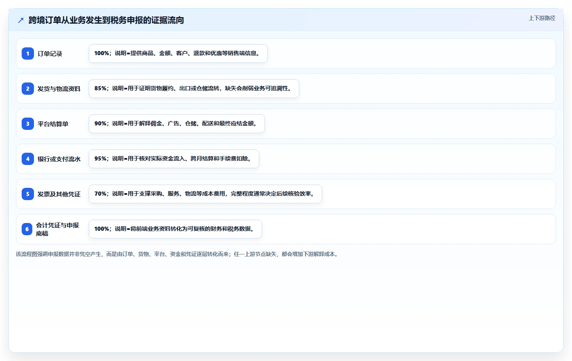Screen dimensions: 572x361
Task: Click the title 跨境订单从业务发生到税务申报的证据流向
Action: 106,20
